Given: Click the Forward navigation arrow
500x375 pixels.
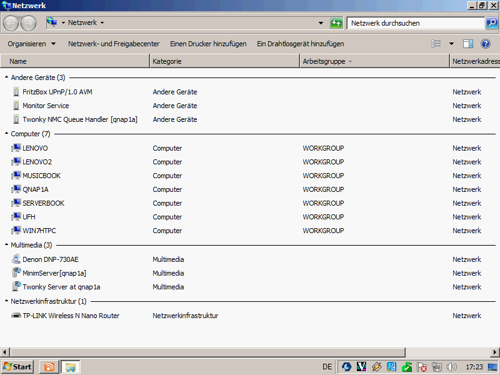Looking at the screenshot, I should tap(28, 23).
